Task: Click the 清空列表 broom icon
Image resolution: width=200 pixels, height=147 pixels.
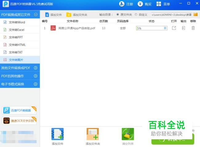Action: pos(128,134)
